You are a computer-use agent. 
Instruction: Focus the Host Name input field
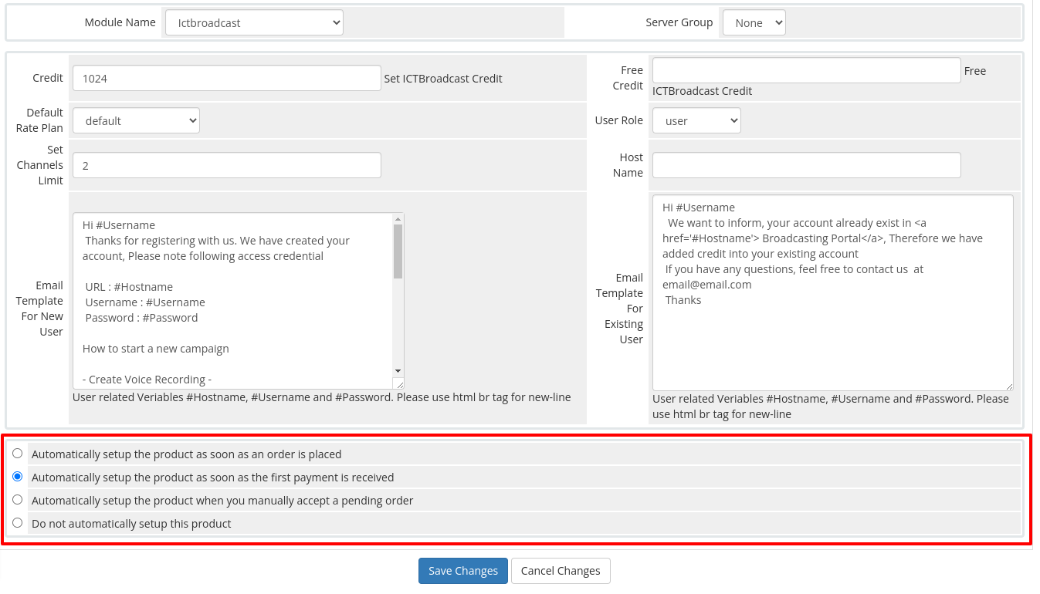tap(807, 165)
